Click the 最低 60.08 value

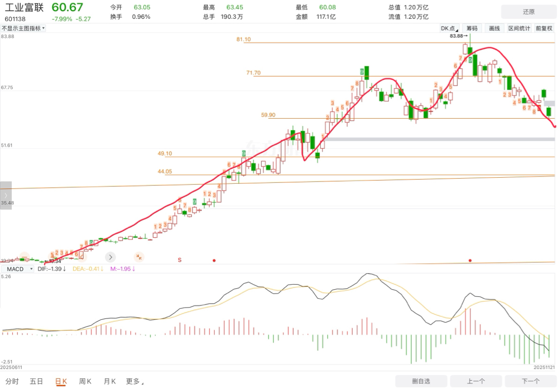pyautogui.click(x=327, y=7)
